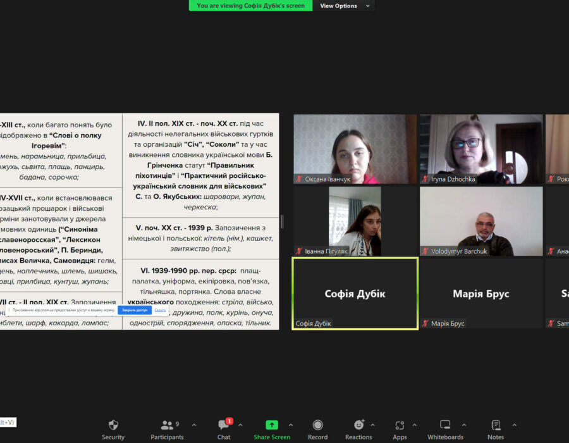The image size is (569, 443).
Task: Select Оксана Іванчук's video thumbnail
Action: click(355, 149)
